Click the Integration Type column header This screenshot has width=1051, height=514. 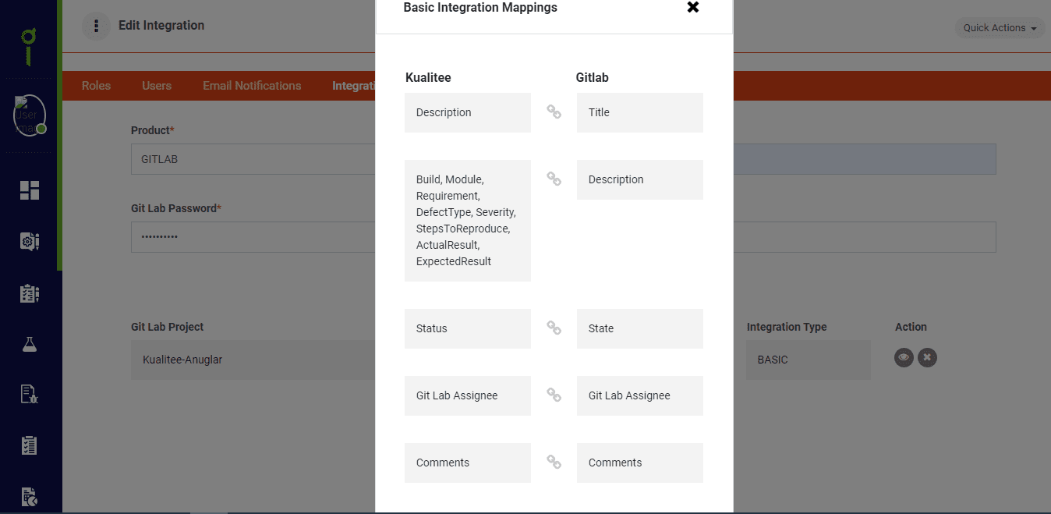coord(787,327)
